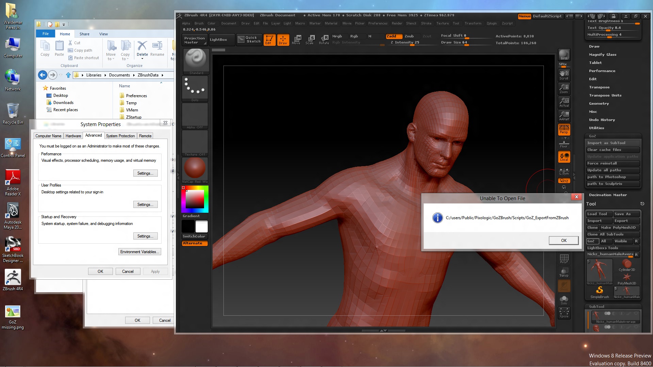This screenshot has width=653, height=367.
Task: Open the Standard brush selector
Action: point(196,61)
